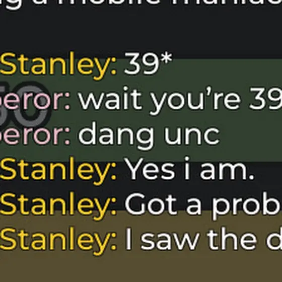Screen dimensions: 282x282
Task: Select the "dang unc" chat message
Action: pyautogui.click(x=149, y=135)
